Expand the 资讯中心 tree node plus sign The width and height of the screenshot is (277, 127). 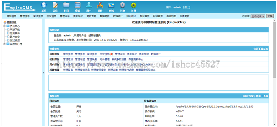click(x=5, y=26)
